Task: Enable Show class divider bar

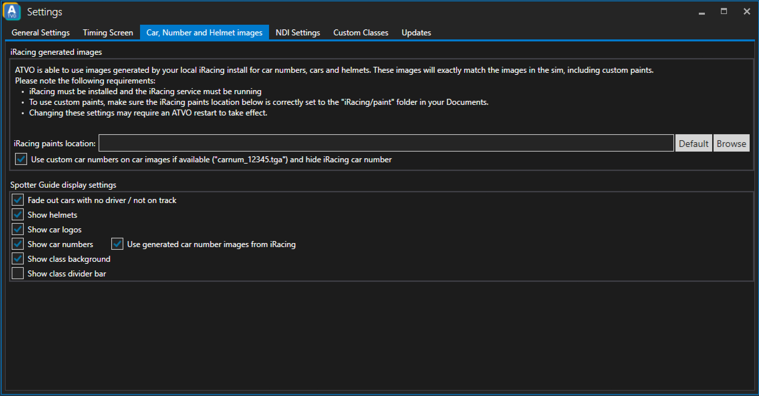Action: (x=18, y=273)
